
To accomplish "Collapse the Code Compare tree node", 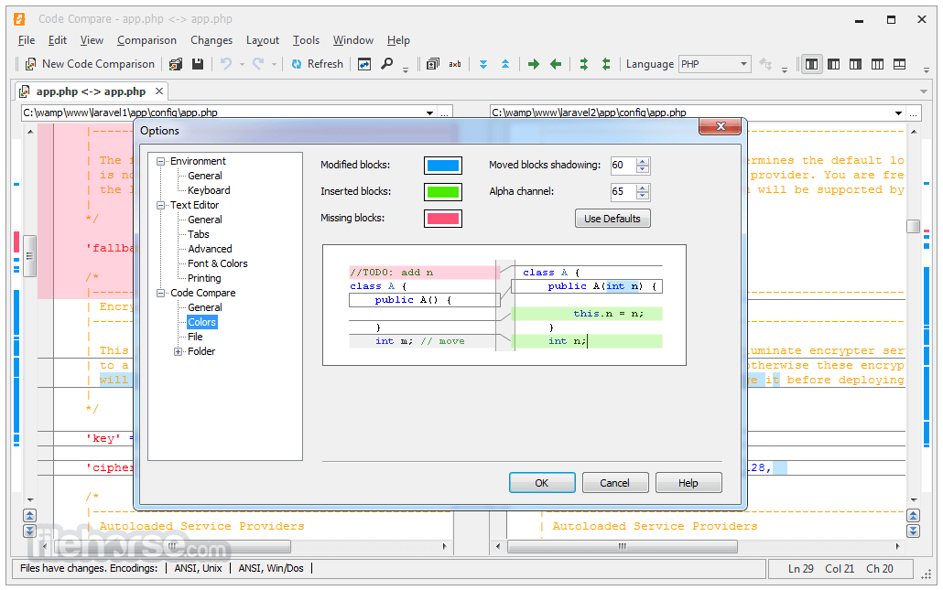I will coord(160,294).
